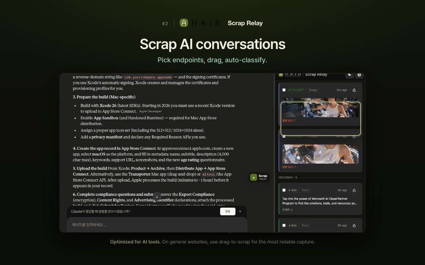Click the 알림 button in the notification prompt
Screen dimensions: 425x265
pos(228,211)
